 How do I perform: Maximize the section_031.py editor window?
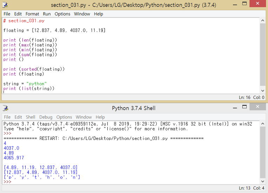click(244, 4)
